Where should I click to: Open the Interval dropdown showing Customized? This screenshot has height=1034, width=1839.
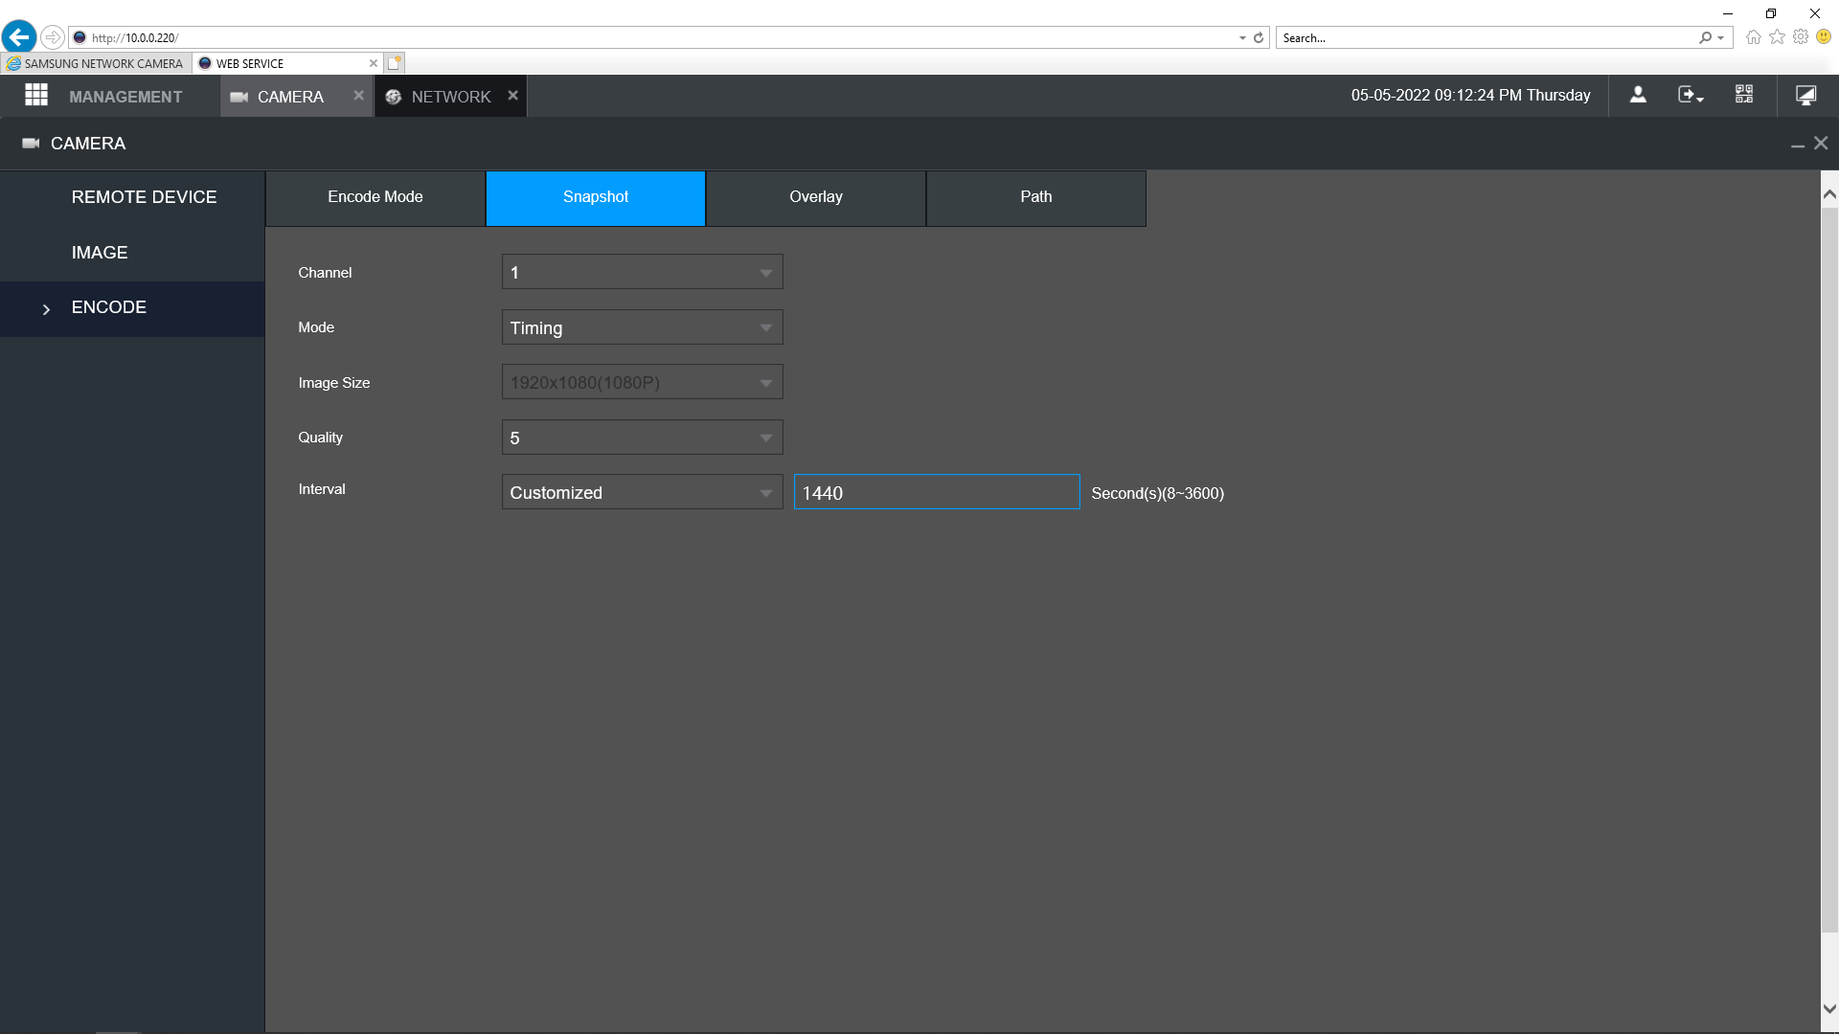pos(642,492)
